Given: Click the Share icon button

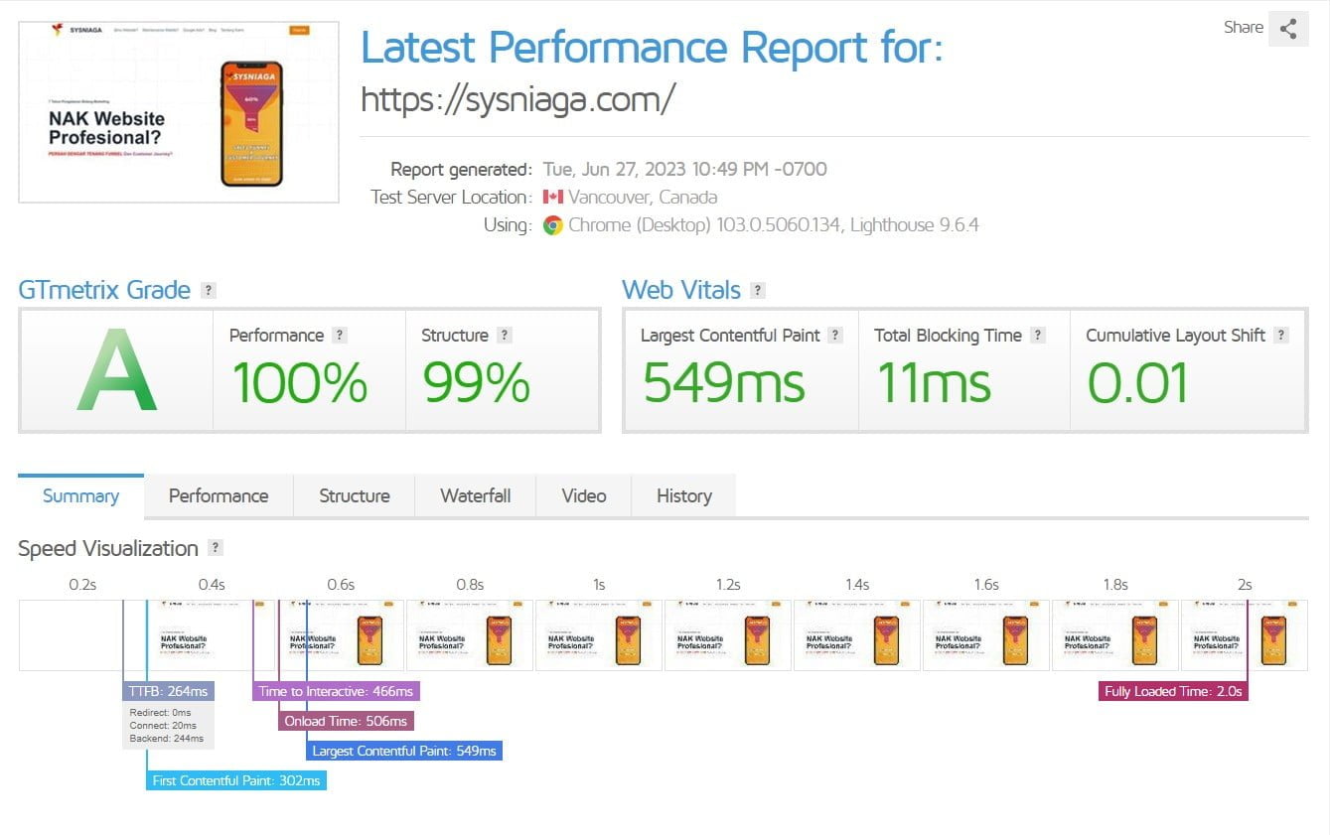Looking at the screenshot, I should click(1288, 29).
